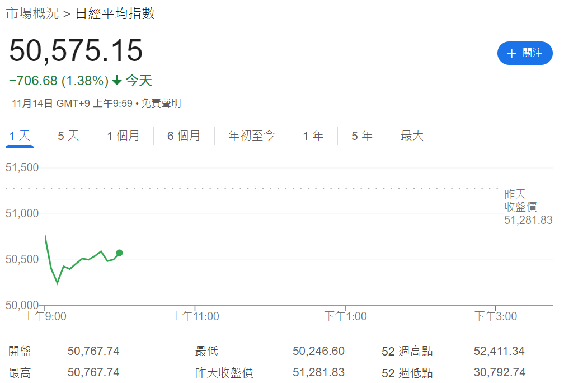Switch to the 1 年 chart tab
564x383 pixels.
[x=313, y=136]
